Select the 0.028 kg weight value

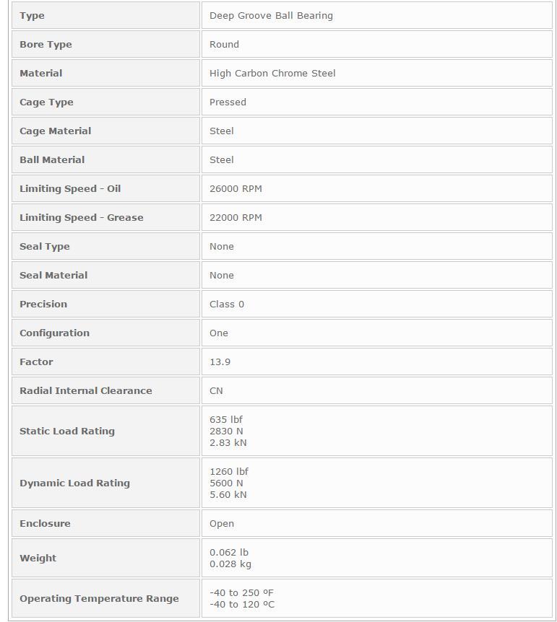230,564
